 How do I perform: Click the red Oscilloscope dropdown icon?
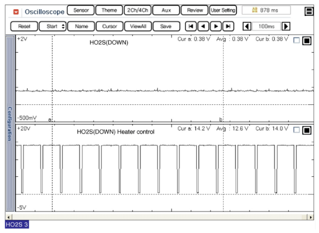coord(16,12)
